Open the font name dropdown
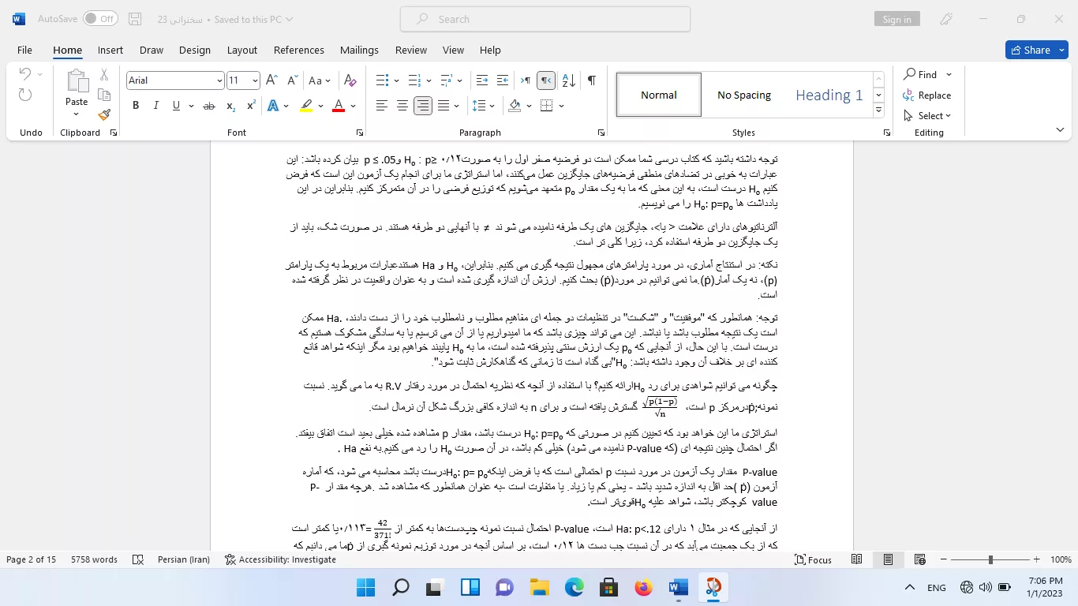This screenshot has height=606, width=1078. [219, 80]
